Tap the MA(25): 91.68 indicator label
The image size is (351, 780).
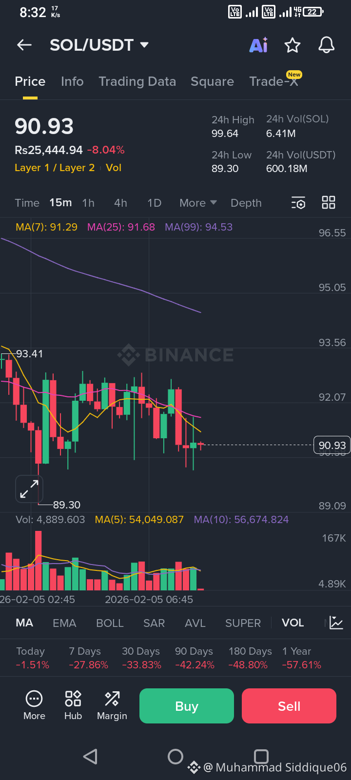[x=121, y=227]
